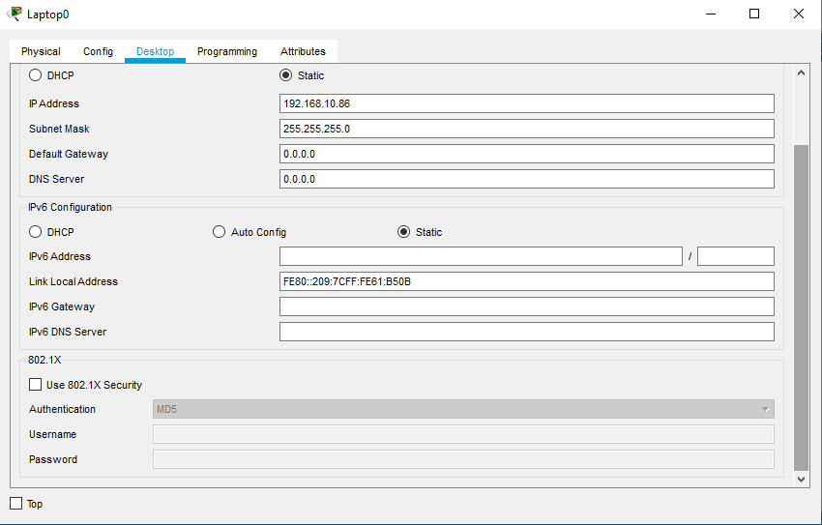This screenshot has height=525, width=822.
Task: Click the IPv6 DNS Server field
Action: point(526,332)
